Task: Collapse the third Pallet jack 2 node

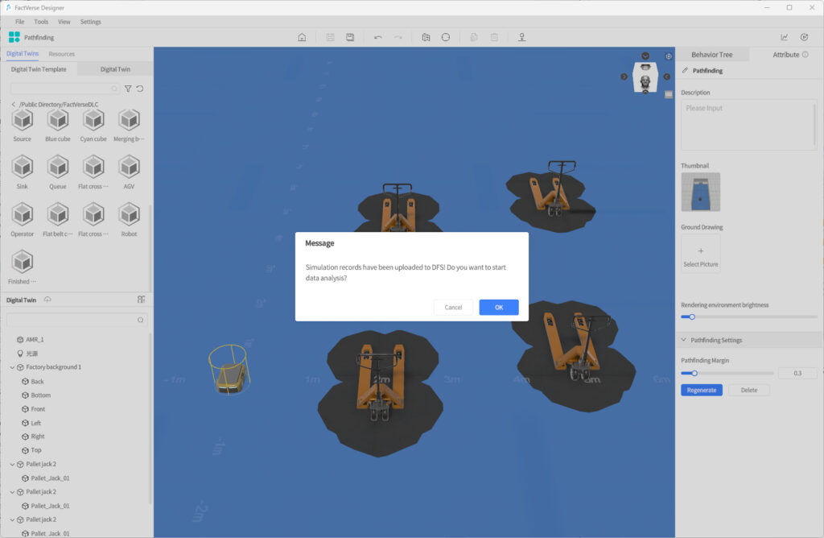Action: point(12,519)
